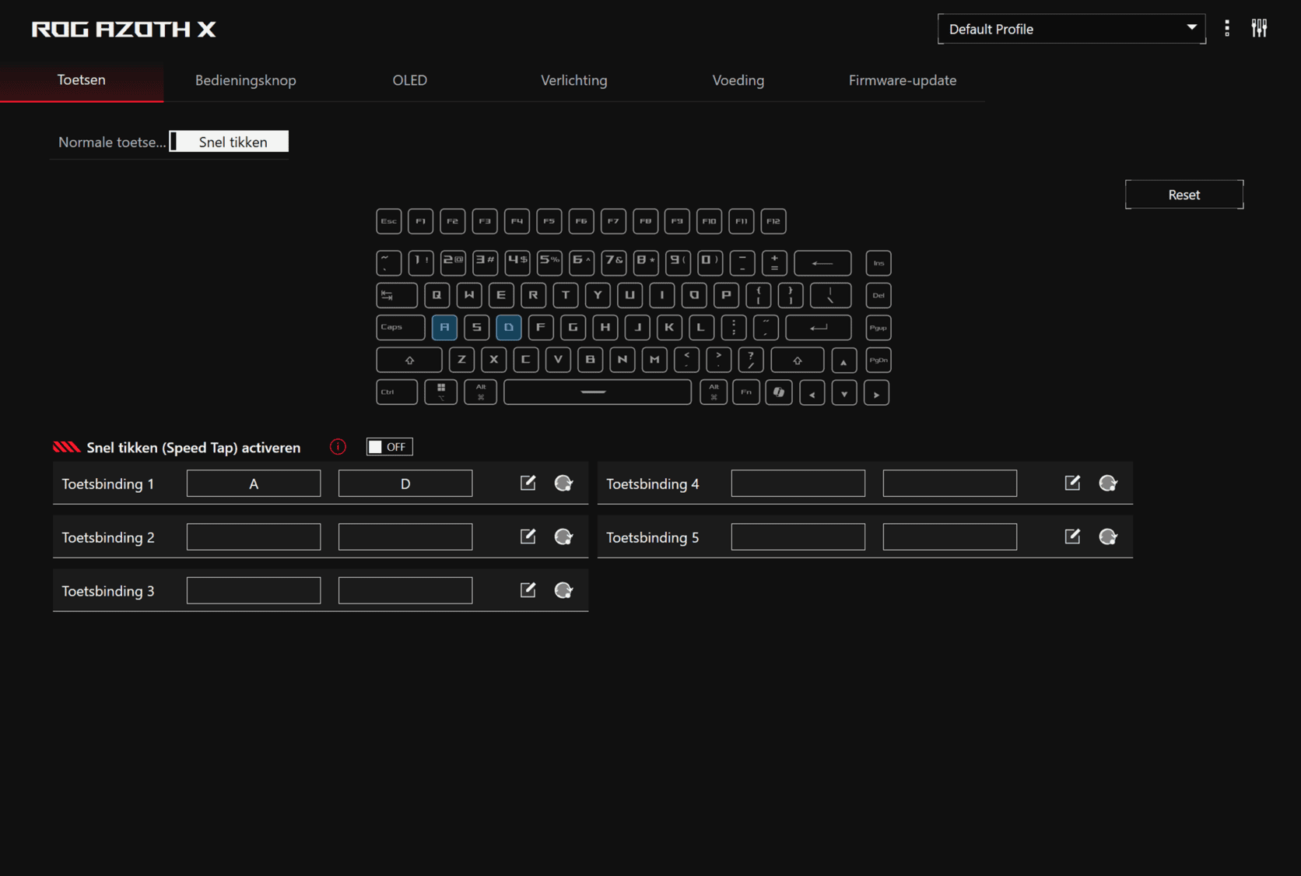The image size is (1301, 876).
Task: Reset Toetsbinding 2 with its refresh icon
Action: [x=563, y=537]
